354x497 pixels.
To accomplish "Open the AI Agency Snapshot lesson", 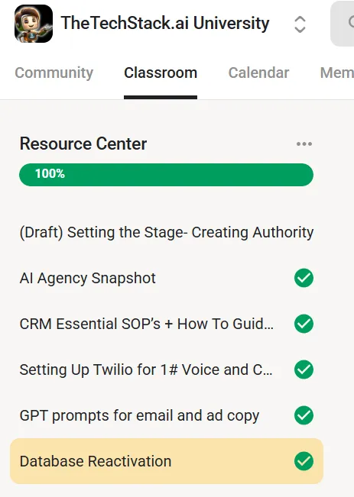I will click(x=167, y=278).
